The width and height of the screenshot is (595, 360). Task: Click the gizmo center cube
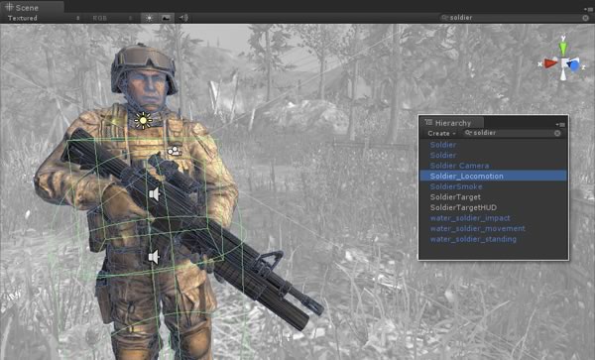[x=564, y=63]
